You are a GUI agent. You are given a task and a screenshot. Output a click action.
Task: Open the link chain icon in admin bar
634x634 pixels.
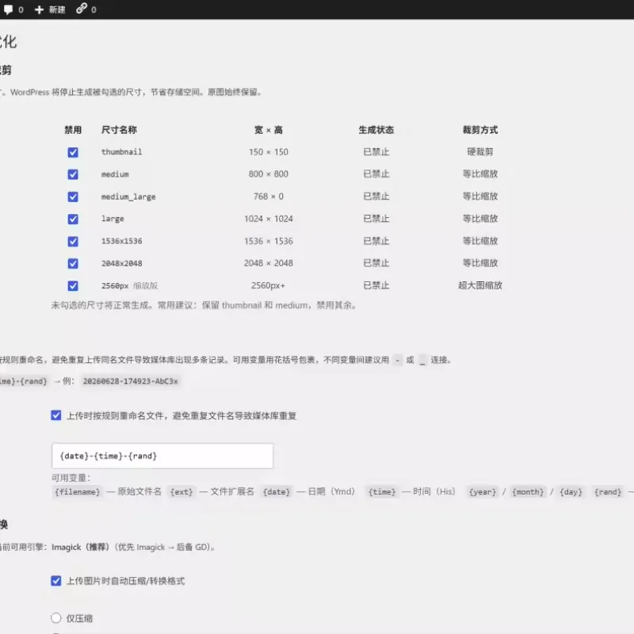[82, 9]
